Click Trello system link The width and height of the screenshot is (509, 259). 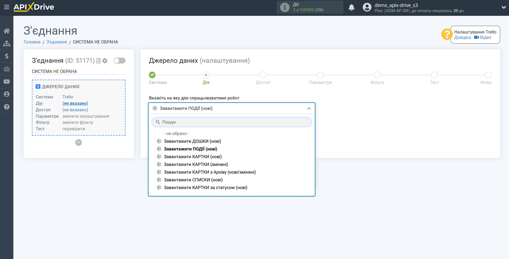click(x=68, y=97)
